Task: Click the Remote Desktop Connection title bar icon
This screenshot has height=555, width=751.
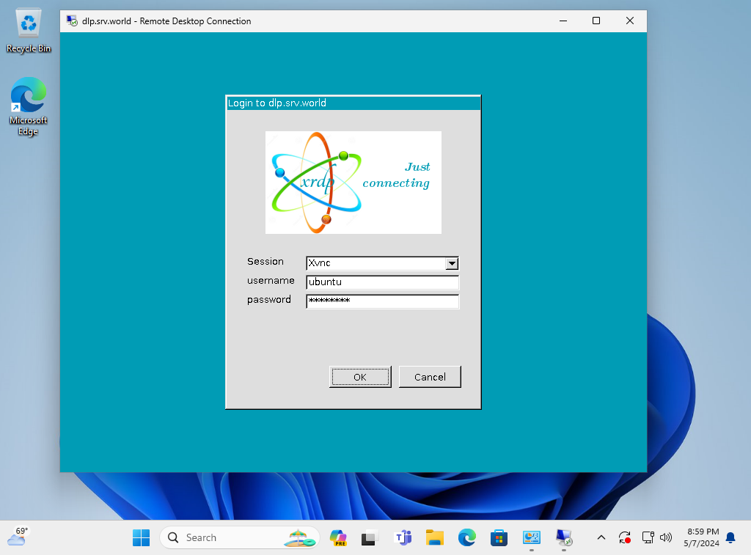Action: tap(73, 21)
